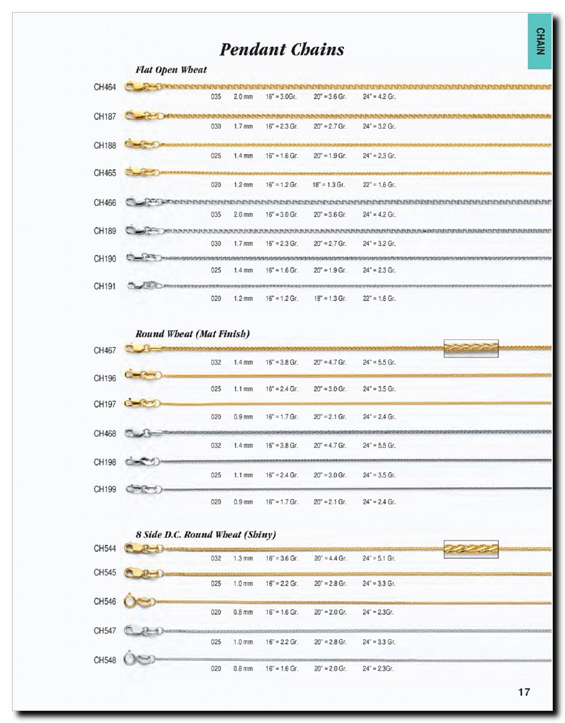Click the magnified inset on chain CH467

coord(471,348)
